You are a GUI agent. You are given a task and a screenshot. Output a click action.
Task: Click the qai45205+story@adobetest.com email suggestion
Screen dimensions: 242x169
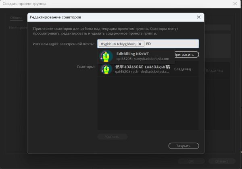[x=143, y=59]
